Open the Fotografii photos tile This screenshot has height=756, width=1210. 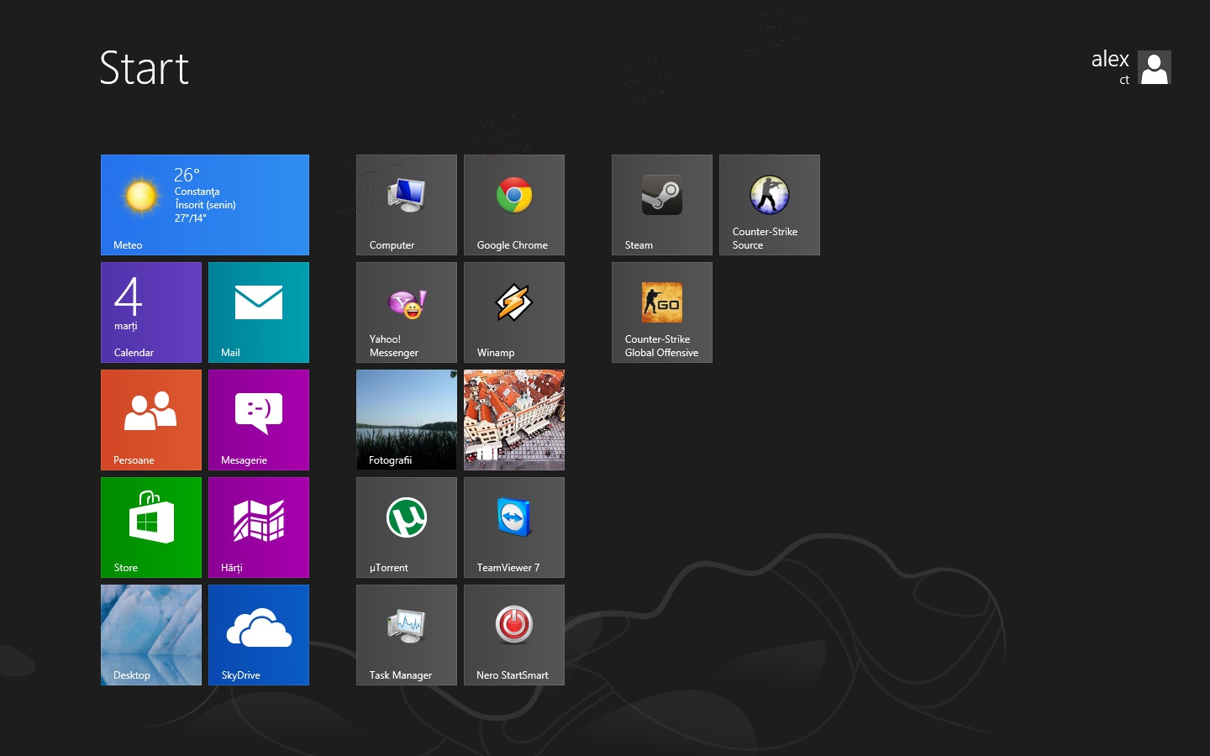(407, 420)
